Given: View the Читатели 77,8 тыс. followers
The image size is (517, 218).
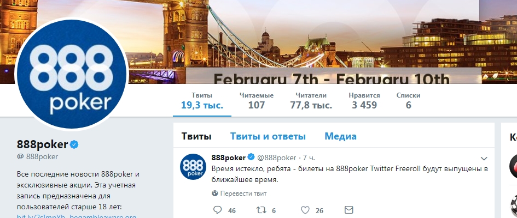Looking at the screenshot, I should tap(311, 101).
